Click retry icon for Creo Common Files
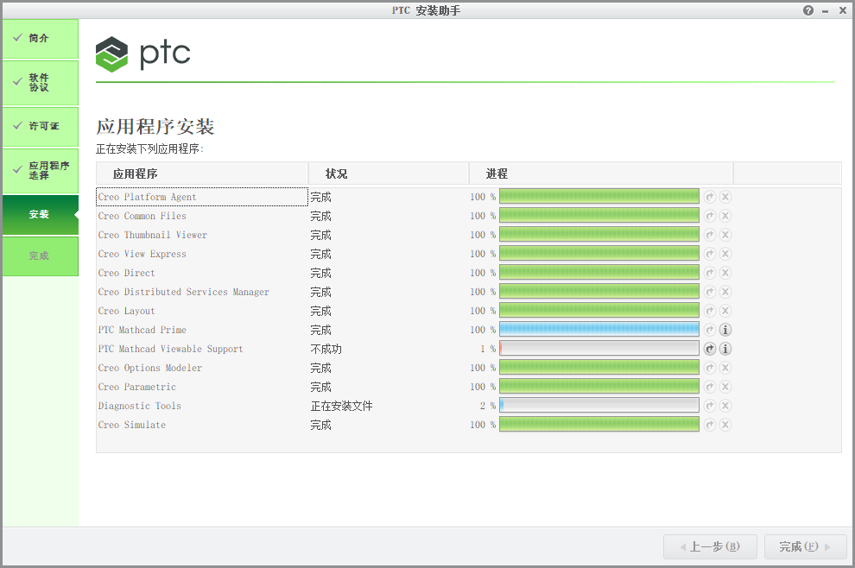 709,216
